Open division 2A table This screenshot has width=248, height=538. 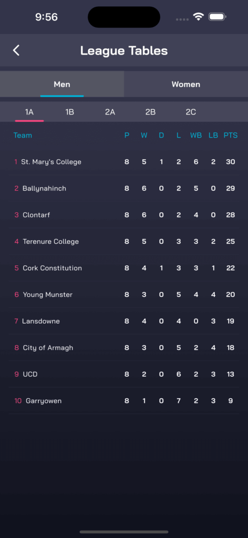(x=110, y=112)
